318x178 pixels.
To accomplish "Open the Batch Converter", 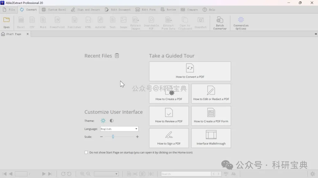I will [220, 23].
